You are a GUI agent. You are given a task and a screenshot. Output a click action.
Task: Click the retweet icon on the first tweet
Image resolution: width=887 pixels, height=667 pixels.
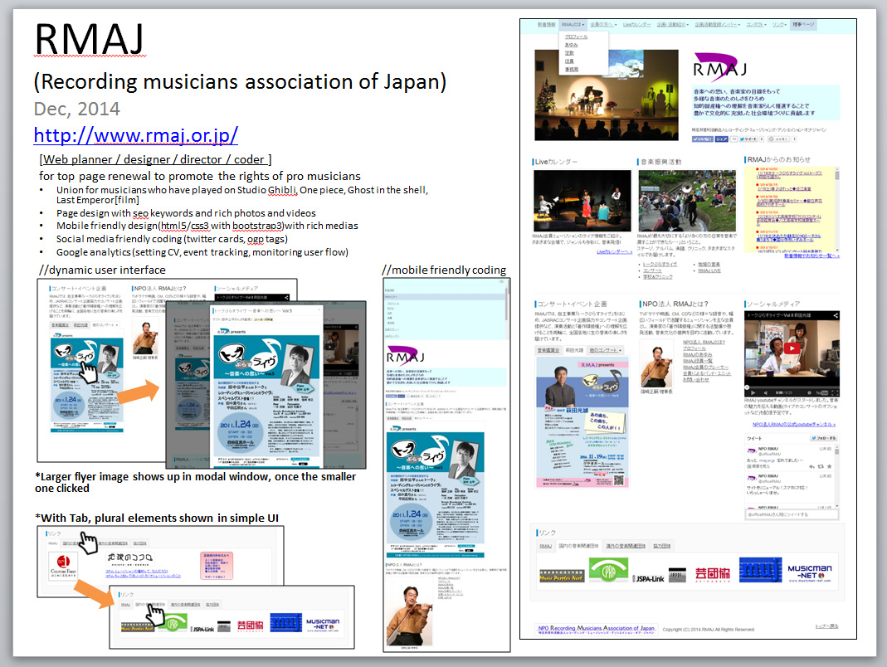[x=821, y=467]
